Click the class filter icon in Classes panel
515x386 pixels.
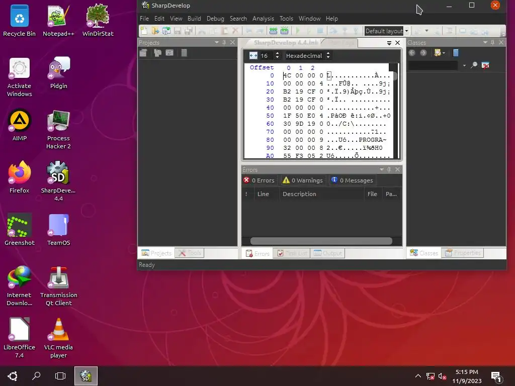pos(438,53)
